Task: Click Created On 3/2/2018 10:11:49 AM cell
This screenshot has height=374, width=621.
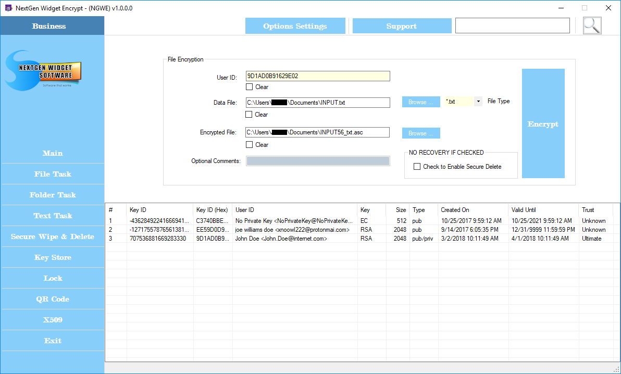Action: point(473,239)
